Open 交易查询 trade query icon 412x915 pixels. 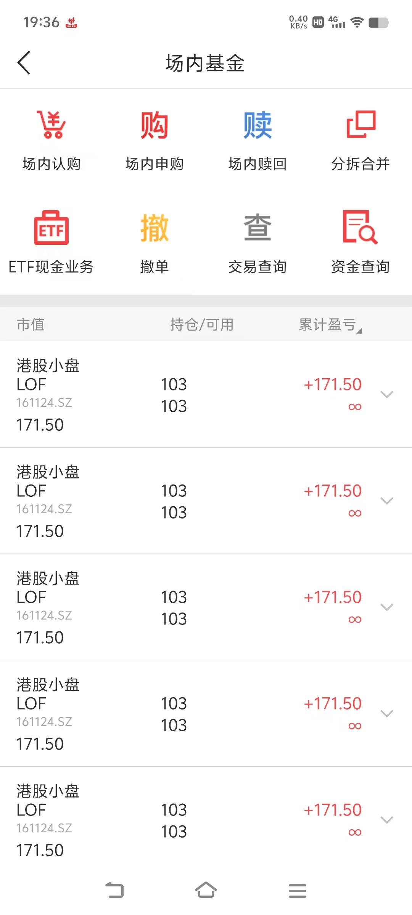257,228
